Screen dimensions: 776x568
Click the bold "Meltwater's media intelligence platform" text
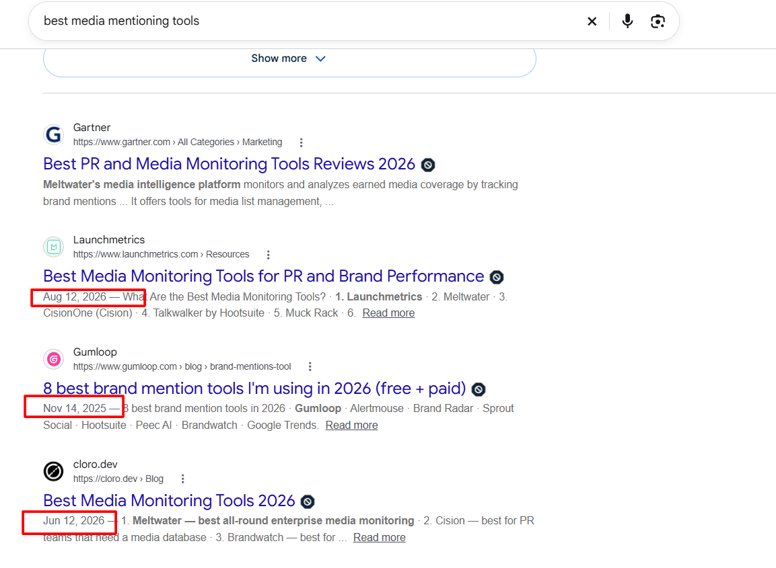(x=141, y=184)
